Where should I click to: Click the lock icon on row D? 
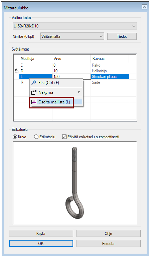pyautogui.click(x=16, y=71)
